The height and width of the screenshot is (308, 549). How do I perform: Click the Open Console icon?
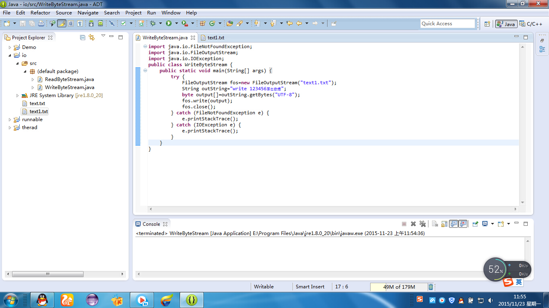pos(501,224)
